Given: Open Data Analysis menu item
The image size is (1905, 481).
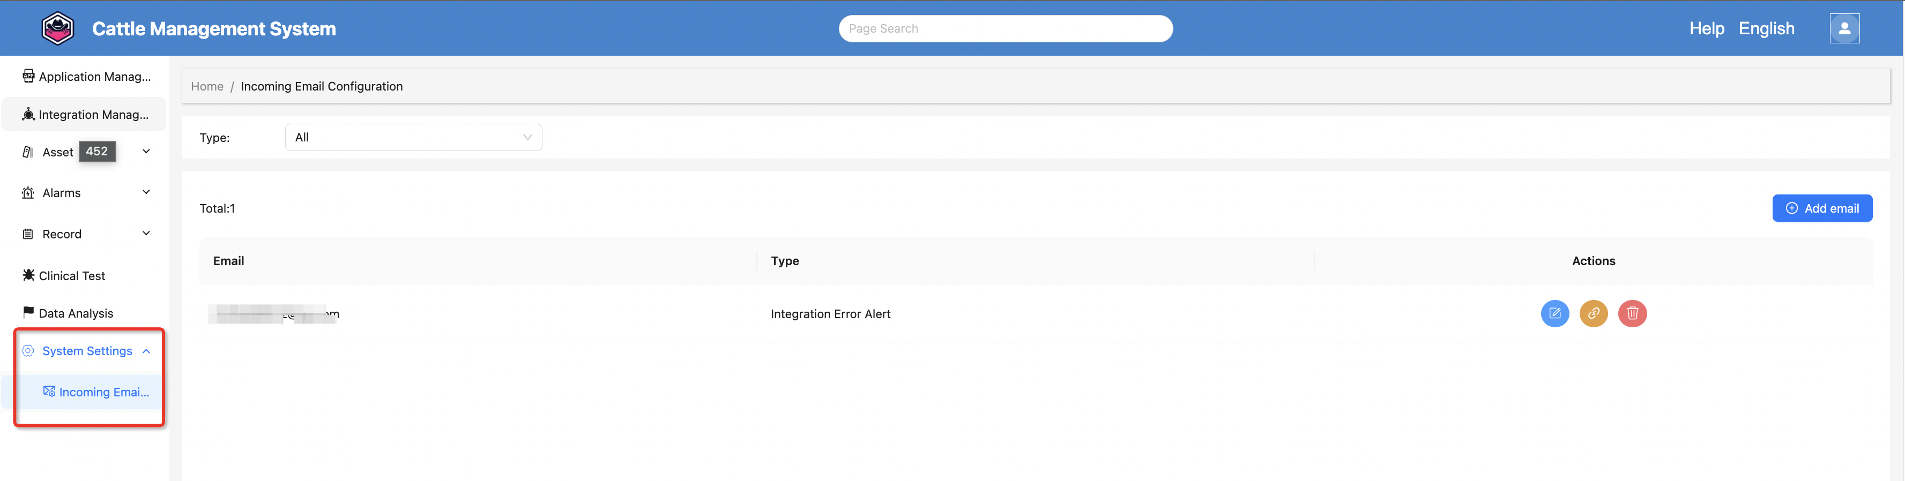Looking at the screenshot, I should (84, 313).
